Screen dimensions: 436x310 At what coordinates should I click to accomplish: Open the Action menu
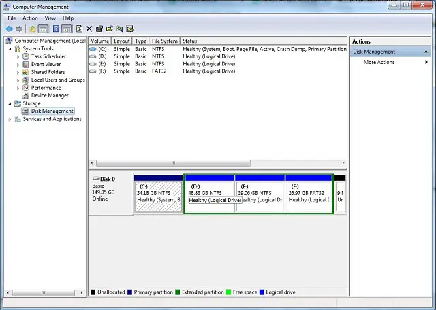click(30, 18)
